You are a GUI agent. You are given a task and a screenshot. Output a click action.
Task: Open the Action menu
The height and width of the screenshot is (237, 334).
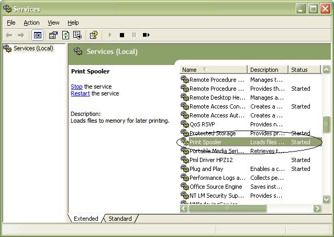[31, 23]
